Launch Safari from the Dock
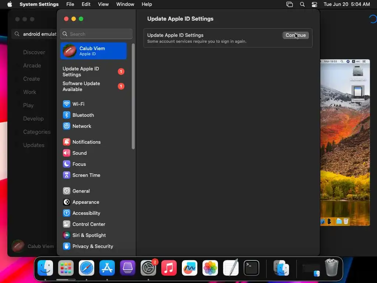 [x=87, y=268]
